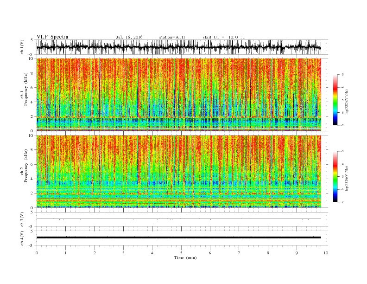Click the time axis tick label "9"
Viewport: 367px width, 284px height.
[x=297, y=253]
